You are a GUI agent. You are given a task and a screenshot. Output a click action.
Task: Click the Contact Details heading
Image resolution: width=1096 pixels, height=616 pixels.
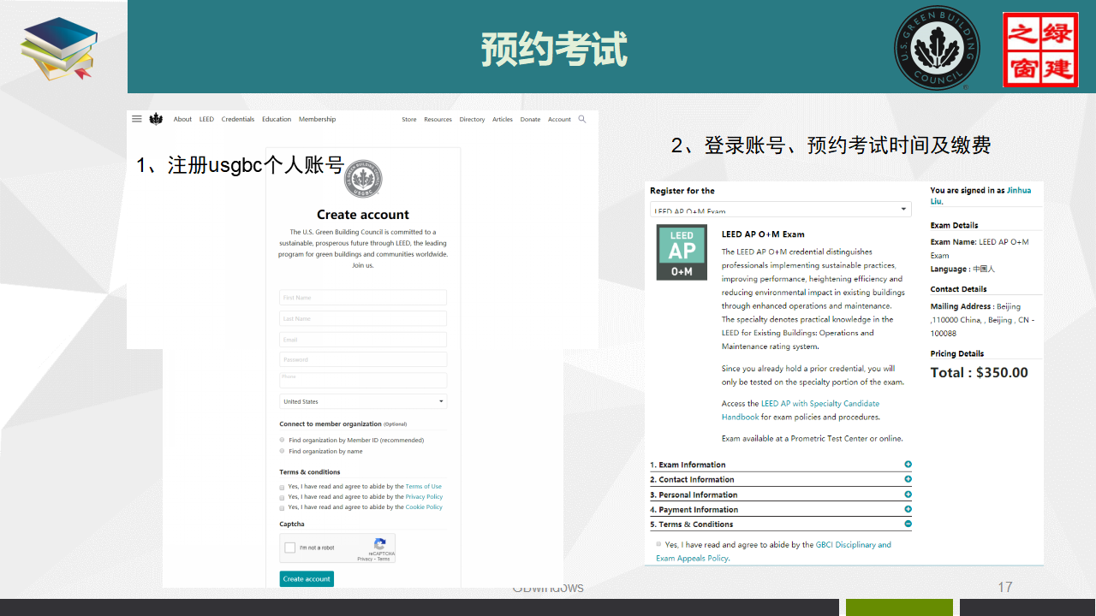coord(958,289)
